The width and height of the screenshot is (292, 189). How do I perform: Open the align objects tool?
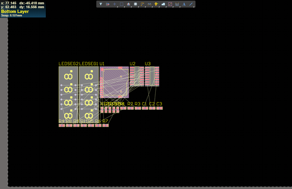click(128, 4)
